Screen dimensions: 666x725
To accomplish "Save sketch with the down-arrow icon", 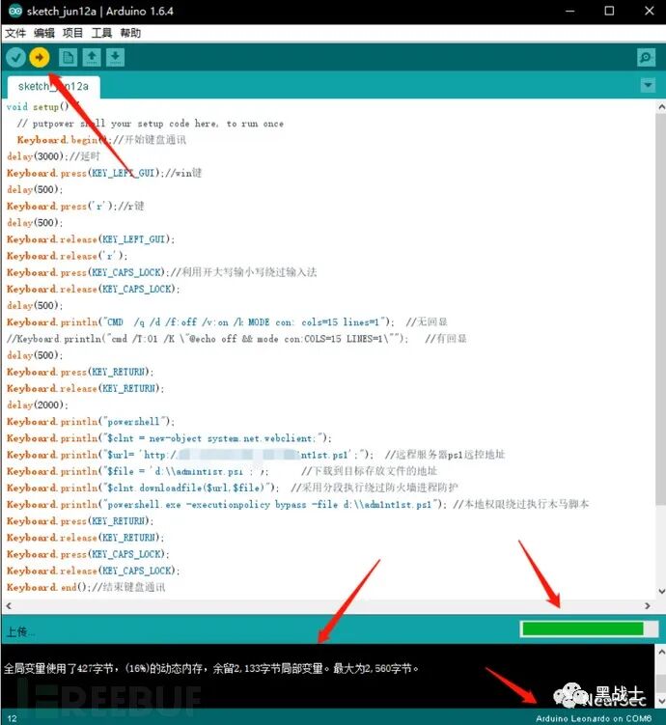I will (x=115, y=57).
